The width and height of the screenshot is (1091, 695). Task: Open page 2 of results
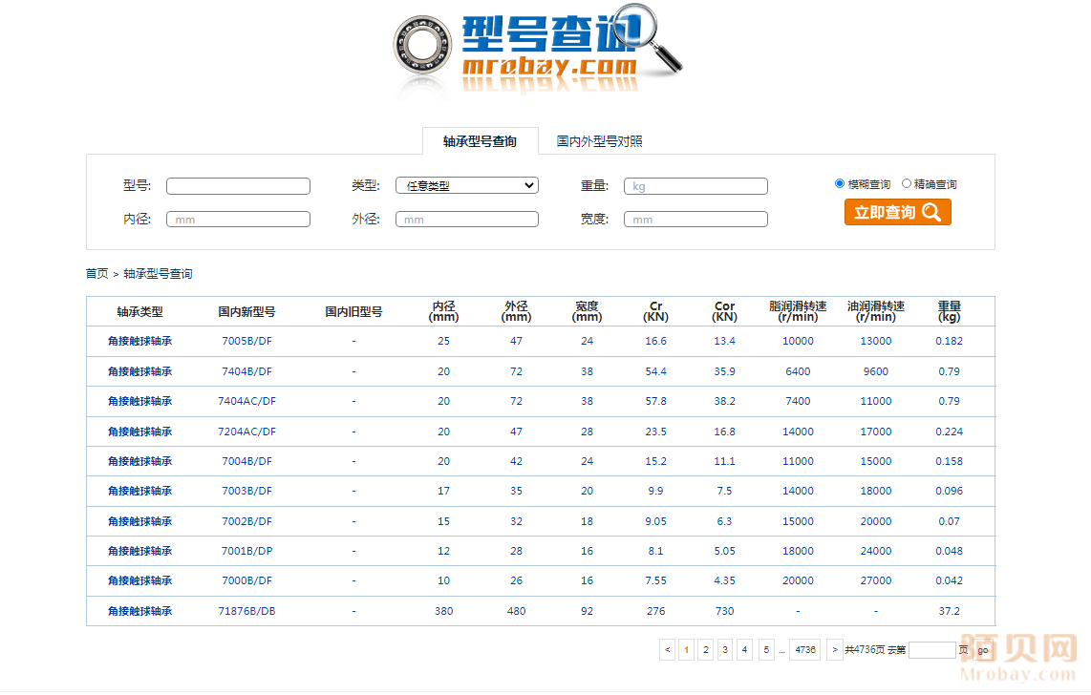(706, 650)
